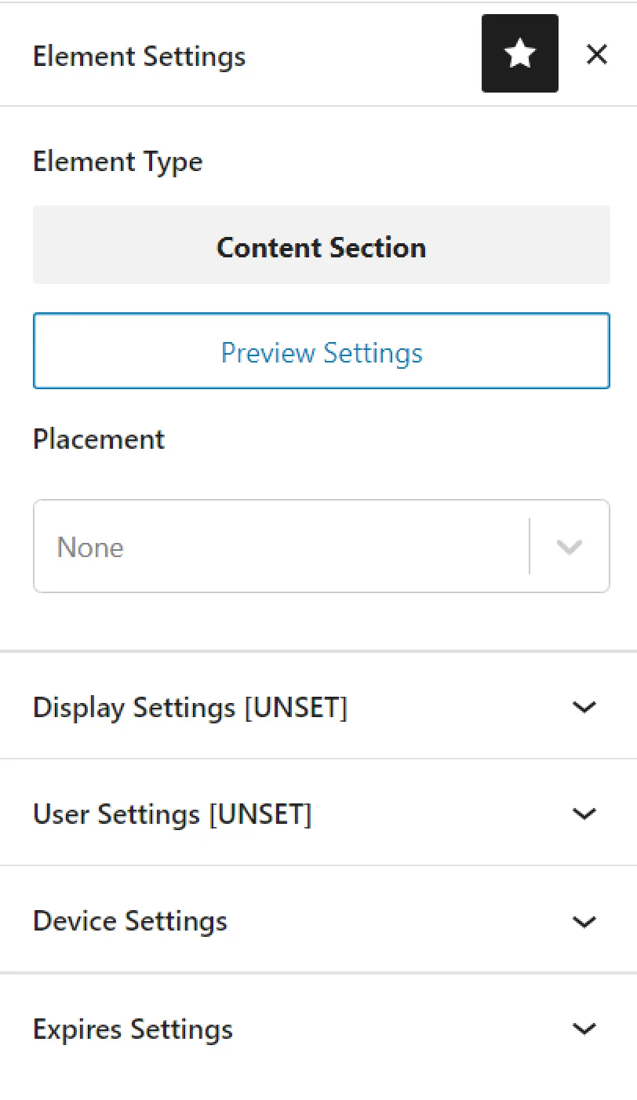Click the Device Settings chevron arrow
Screen dimensions: 637x1100
pyautogui.click(x=584, y=921)
